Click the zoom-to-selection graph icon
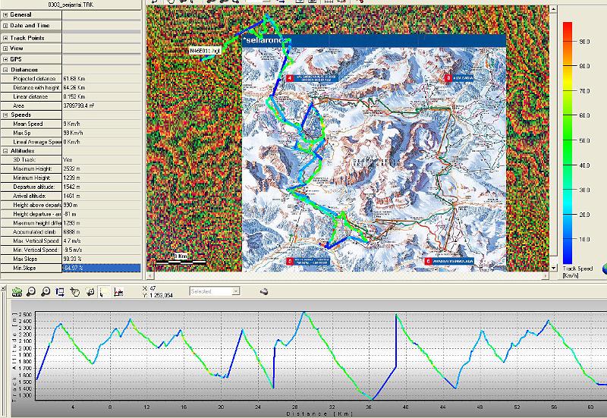This screenshot has width=607, height=418. click(90, 292)
